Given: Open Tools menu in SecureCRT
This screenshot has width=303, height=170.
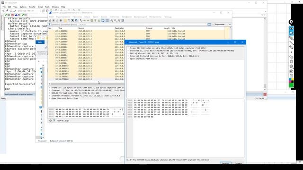Looking at the screenshot, I should pos(47,7).
